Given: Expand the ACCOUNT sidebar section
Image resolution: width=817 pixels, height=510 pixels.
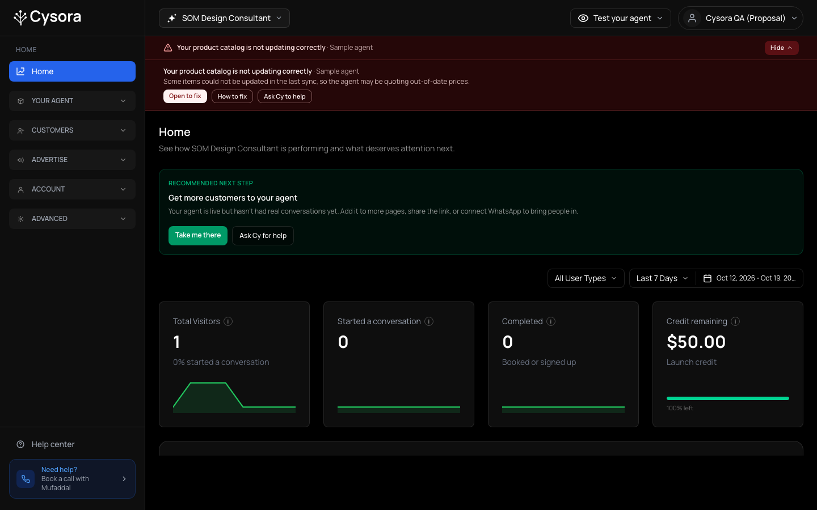Looking at the screenshot, I should point(72,189).
